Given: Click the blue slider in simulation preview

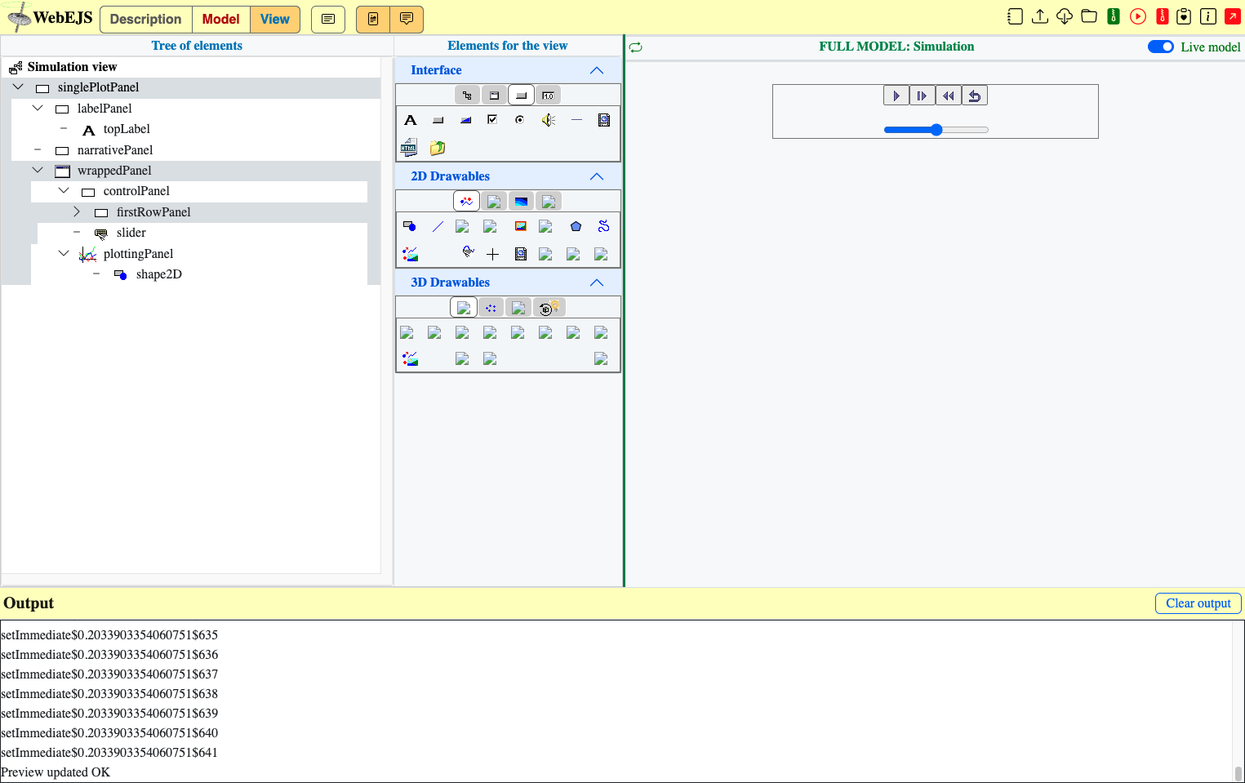Looking at the screenshot, I should pyautogui.click(x=936, y=130).
